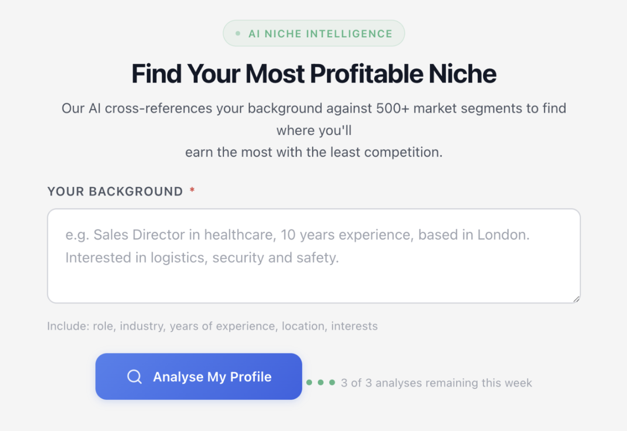
Task: Click the analyses remaining counter text
Action: click(x=436, y=383)
